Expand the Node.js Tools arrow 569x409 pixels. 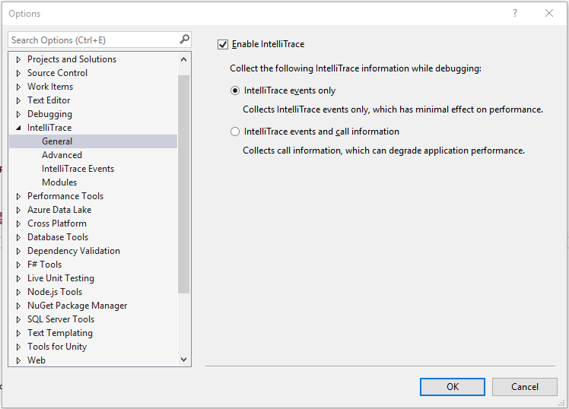[18, 292]
